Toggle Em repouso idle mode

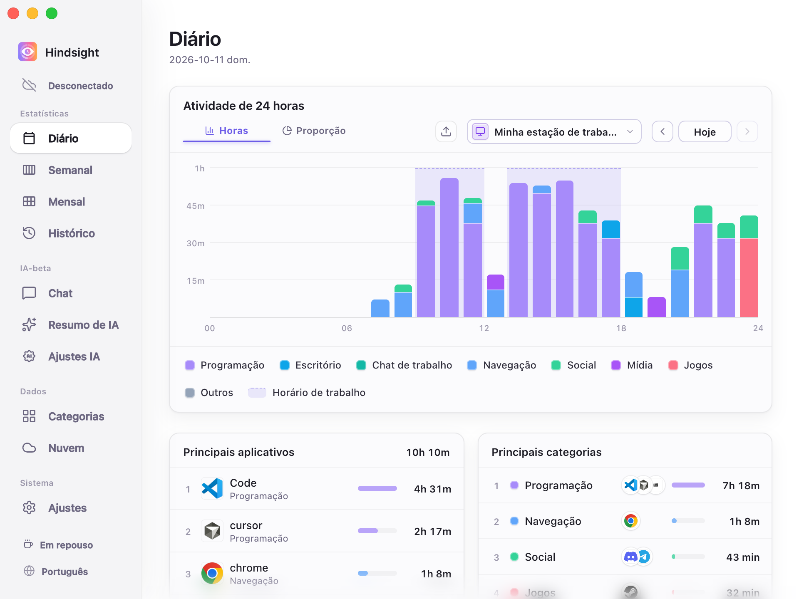58,545
